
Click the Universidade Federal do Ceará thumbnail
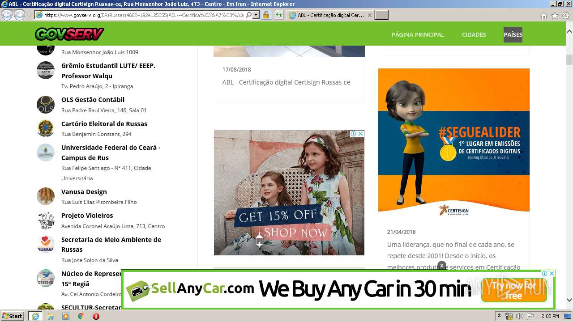click(x=46, y=152)
